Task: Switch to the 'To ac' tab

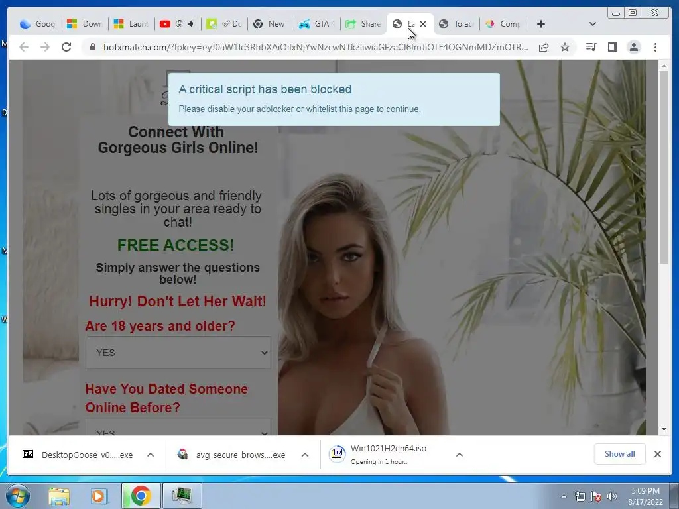Action: (x=456, y=25)
